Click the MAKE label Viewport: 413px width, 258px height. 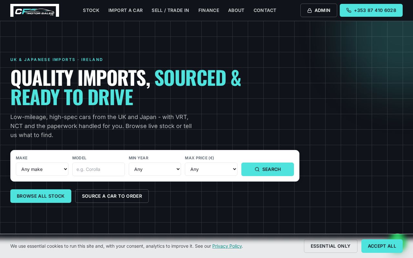(22, 158)
